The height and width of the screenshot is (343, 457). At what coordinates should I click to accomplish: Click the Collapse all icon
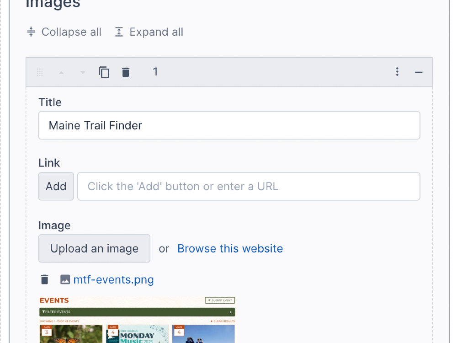pyautogui.click(x=30, y=32)
